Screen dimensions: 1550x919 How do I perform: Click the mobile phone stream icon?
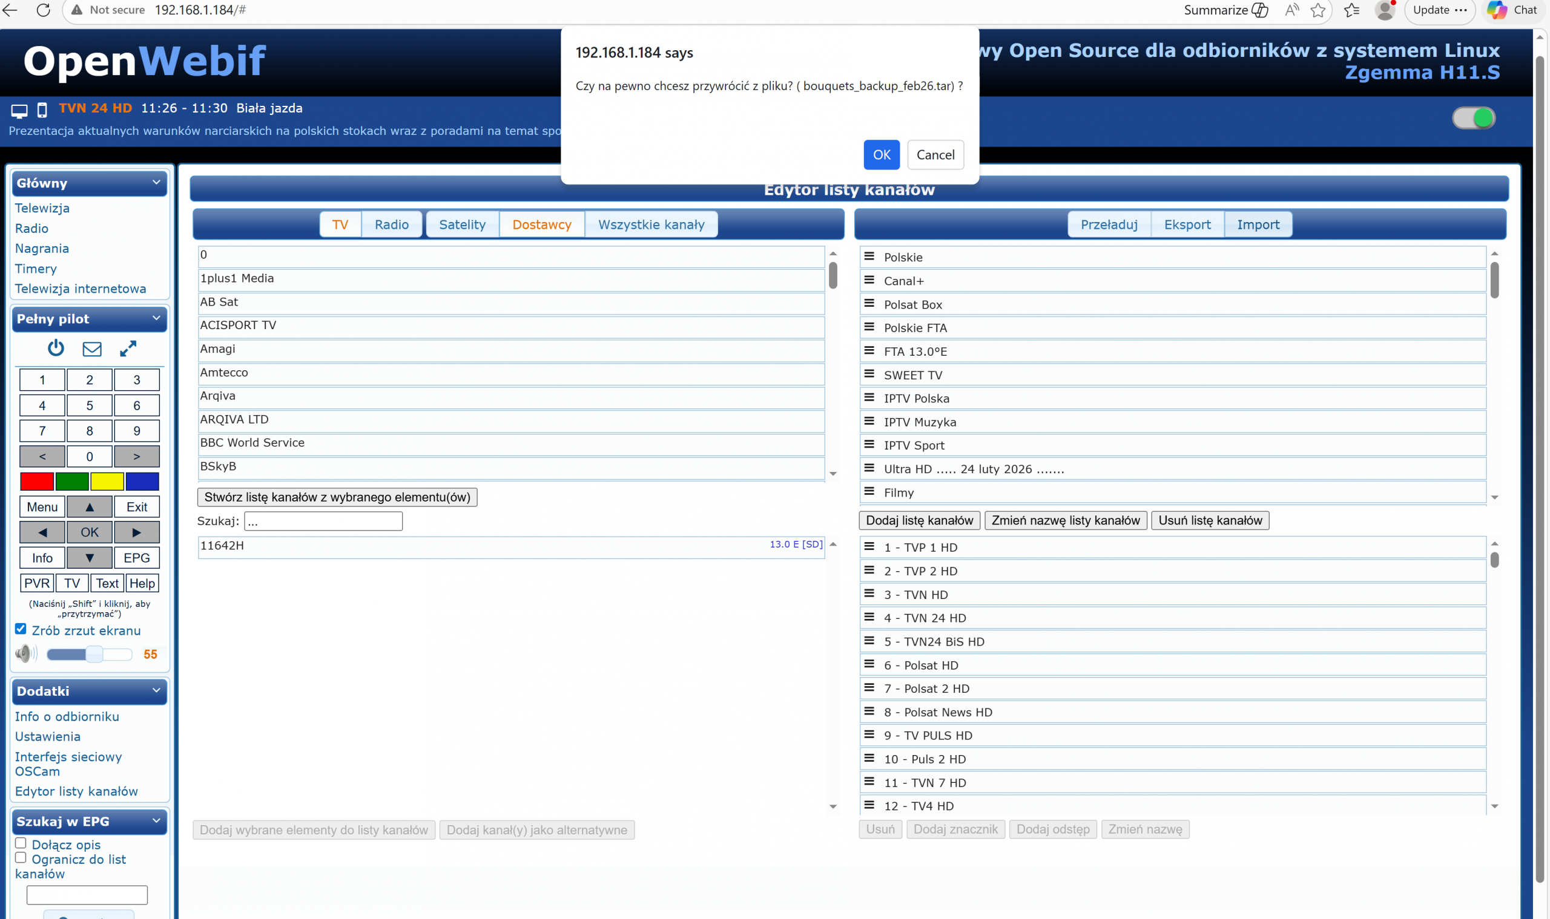point(42,111)
